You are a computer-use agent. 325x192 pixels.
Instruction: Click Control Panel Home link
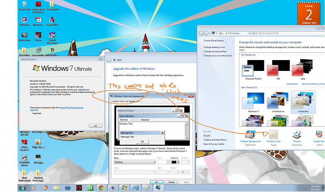pyautogui.click(x=214, y=41)
